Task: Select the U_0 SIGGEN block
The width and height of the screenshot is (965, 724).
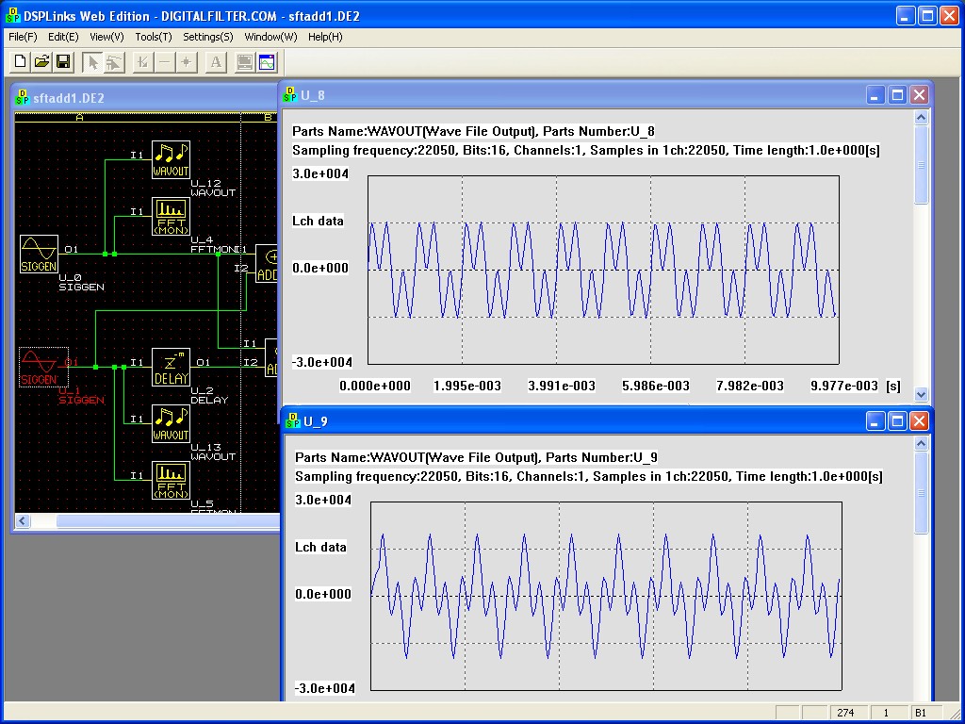Action: pyautogui.click(x=39, y=254)
